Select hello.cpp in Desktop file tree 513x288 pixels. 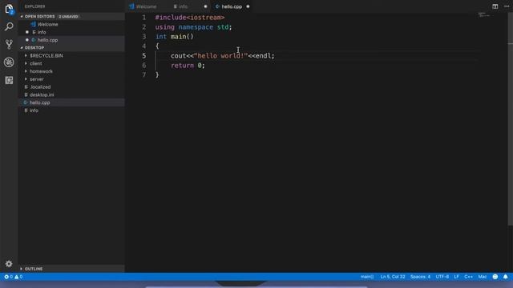pos(71,102)
